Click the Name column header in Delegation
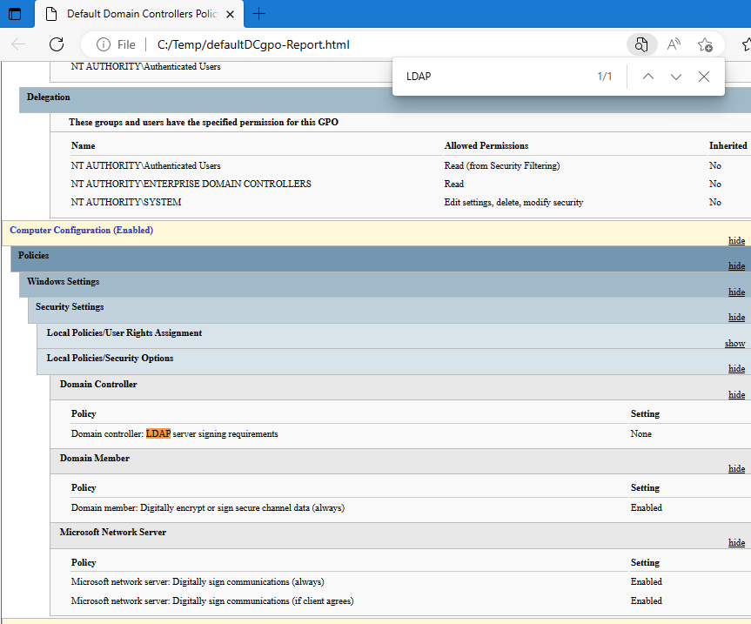The image size is (751, 624). pos(83,145)
